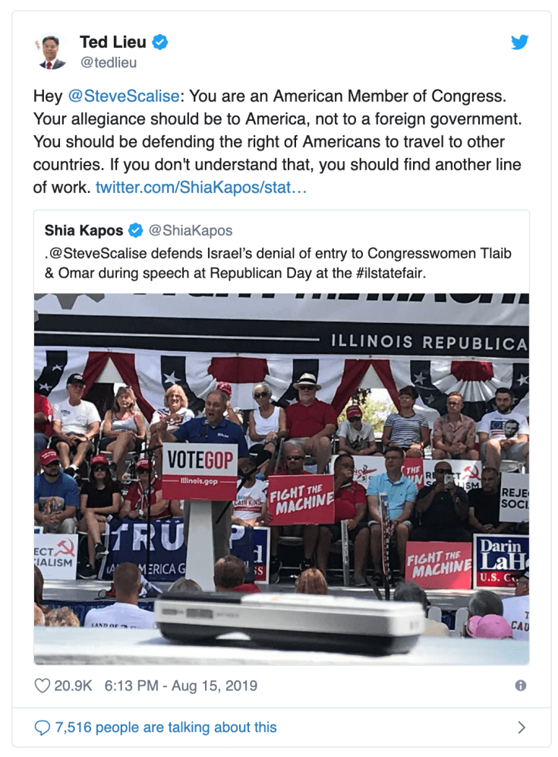Click the @ShiaKapos handle in quoted tweet

[x=191, y=231]
